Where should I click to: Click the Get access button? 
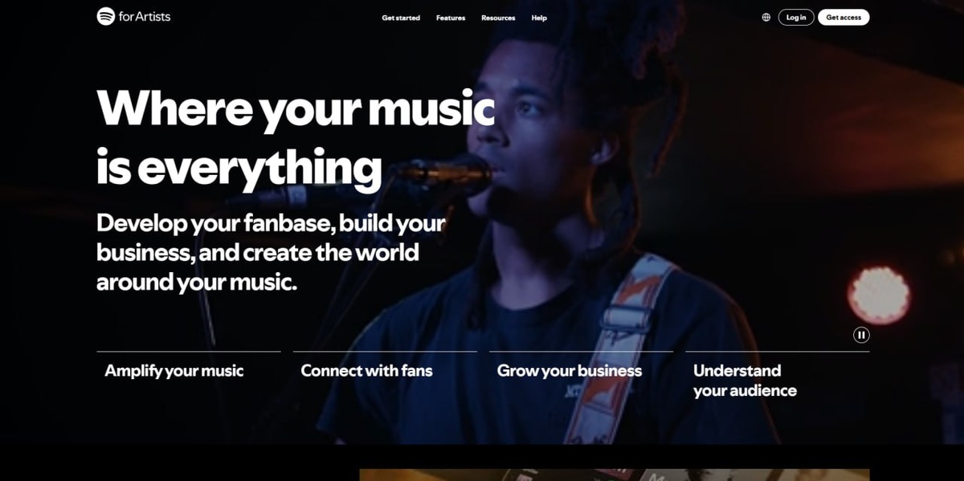pyautogui.click(x=843, y=17)
